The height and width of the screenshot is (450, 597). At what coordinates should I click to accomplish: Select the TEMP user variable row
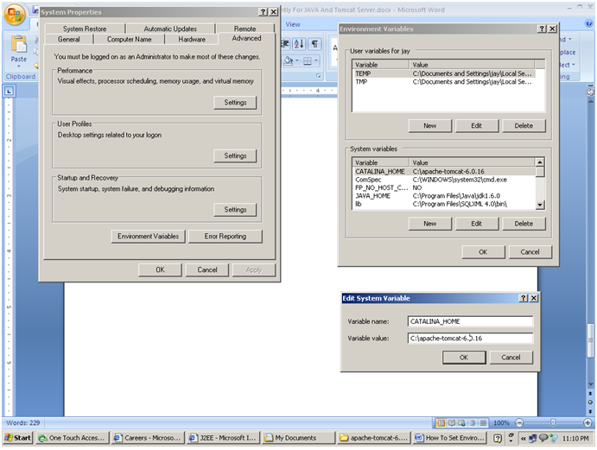tap(444, 73)
